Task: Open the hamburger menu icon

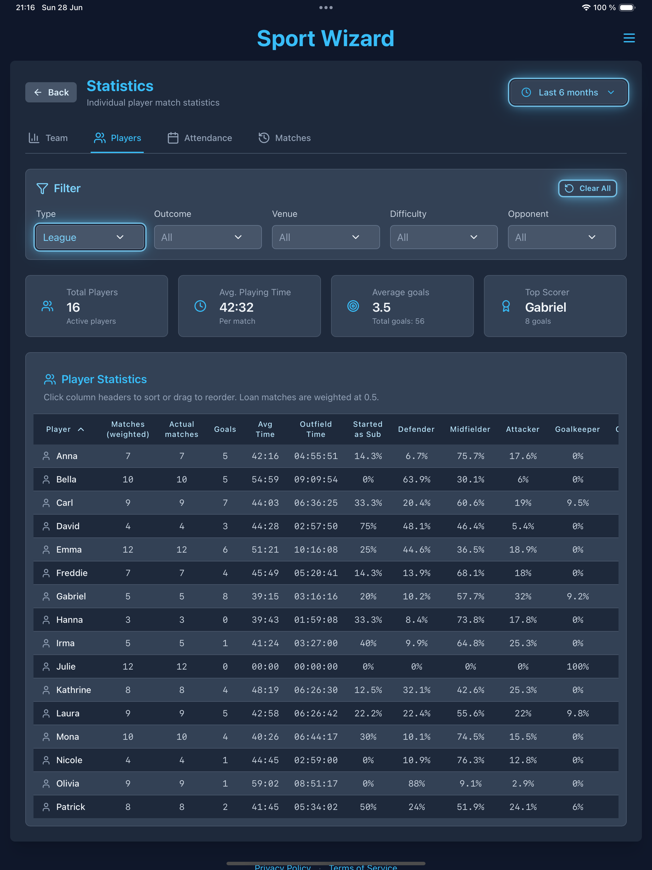Action: click(x=629, y=38)
